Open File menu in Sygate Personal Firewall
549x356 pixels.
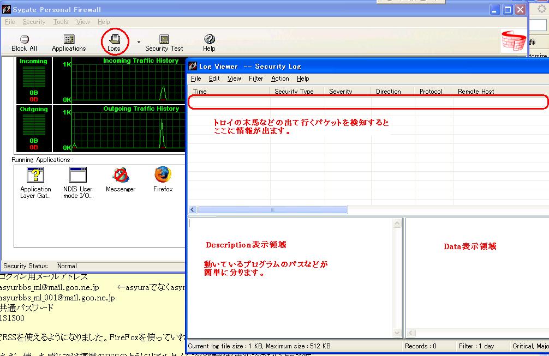click(10, 22)
